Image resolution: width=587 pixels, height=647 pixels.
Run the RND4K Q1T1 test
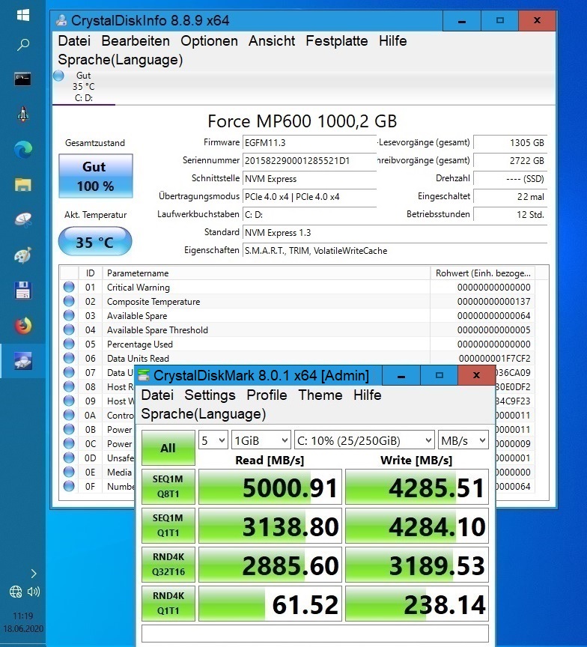[168, 604]
